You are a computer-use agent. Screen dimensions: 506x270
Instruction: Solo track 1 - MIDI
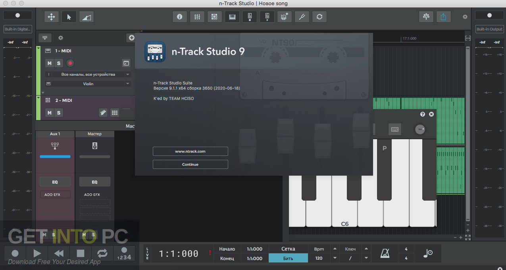[59, 63]
